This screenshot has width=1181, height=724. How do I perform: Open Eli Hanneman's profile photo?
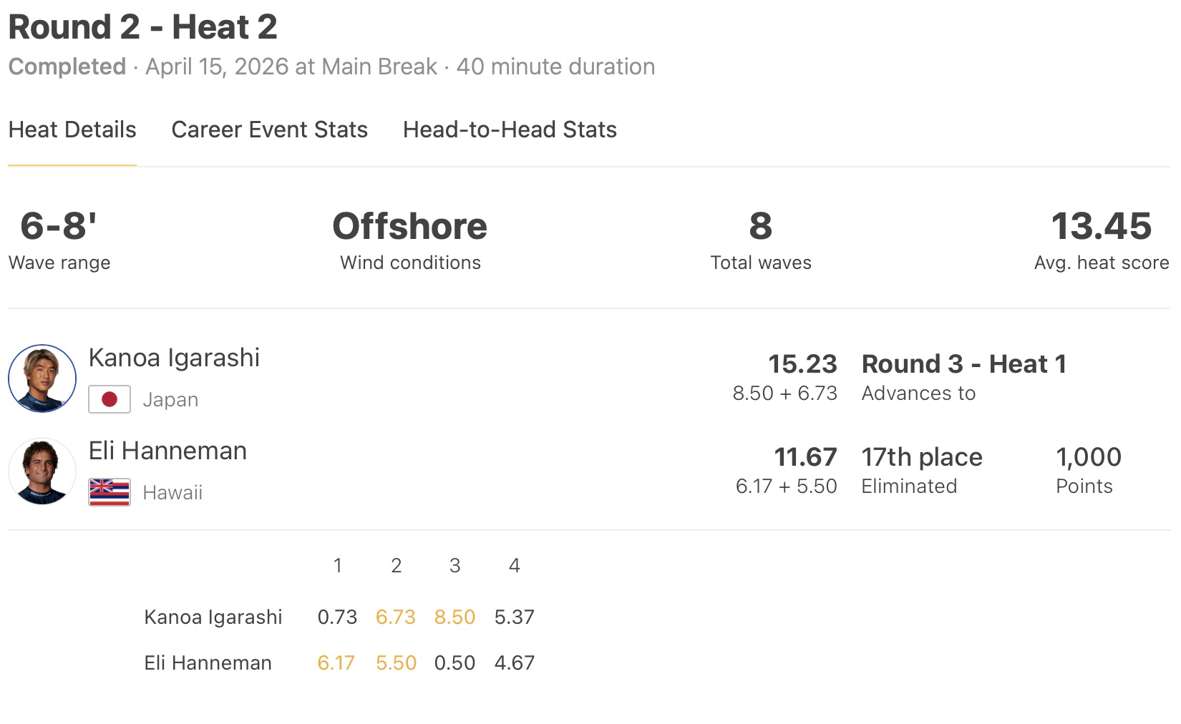(x=42, y=471)
